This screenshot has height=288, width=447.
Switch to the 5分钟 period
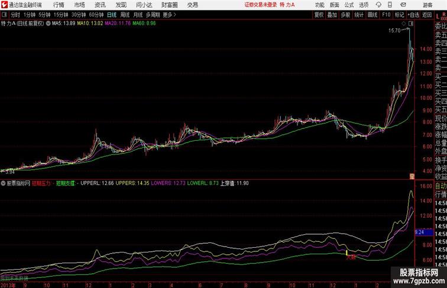44,15
